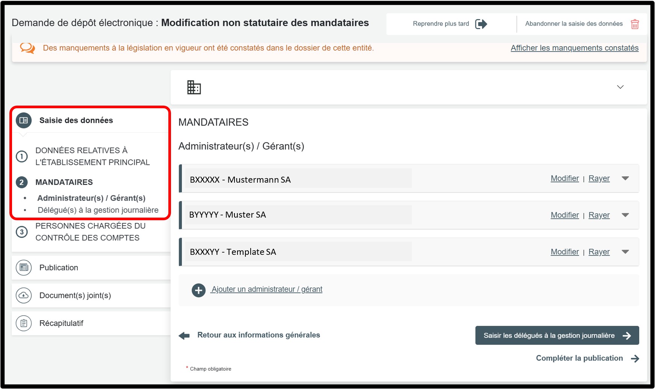Click the cloud upload icon for Document(s) joint(s)

(24, 295)
